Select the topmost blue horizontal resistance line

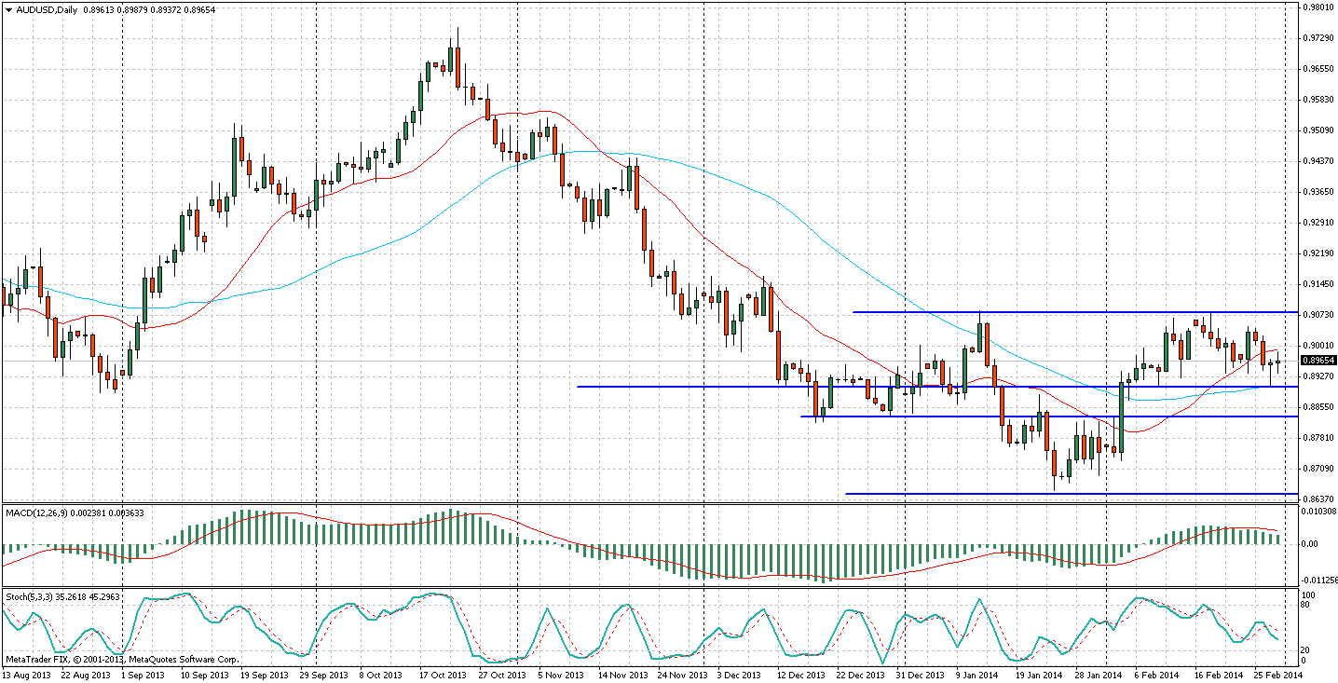1072,311
